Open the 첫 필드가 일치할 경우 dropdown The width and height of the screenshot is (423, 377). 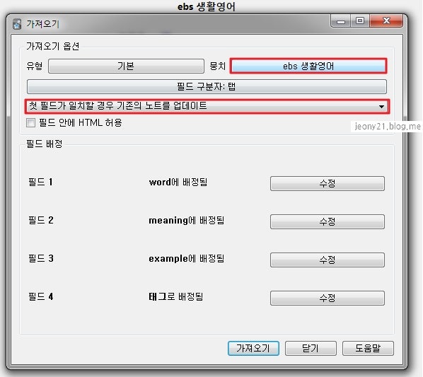pyautogui.click(x=207, y=106)
